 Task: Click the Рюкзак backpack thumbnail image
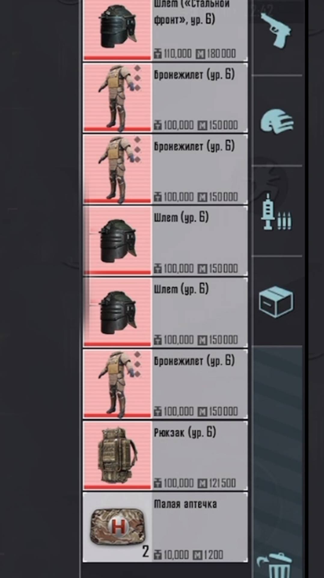(117, 455)
